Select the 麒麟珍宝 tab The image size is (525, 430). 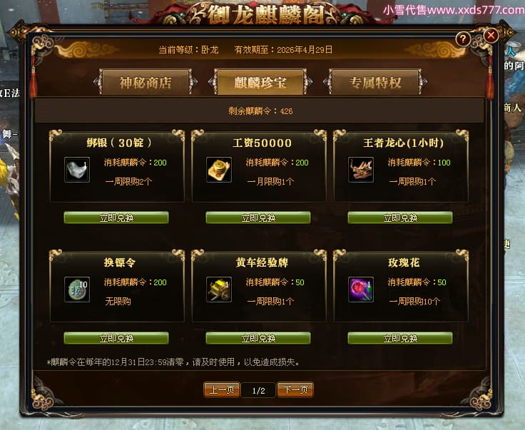(x=260, y=82)
